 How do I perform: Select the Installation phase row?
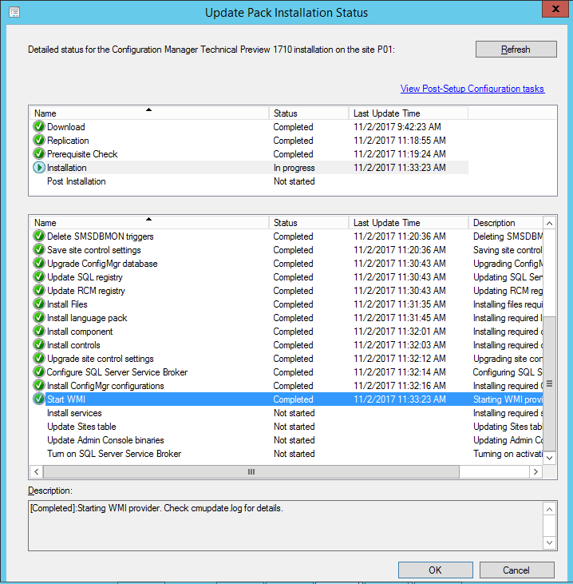(x=250, y=168)
